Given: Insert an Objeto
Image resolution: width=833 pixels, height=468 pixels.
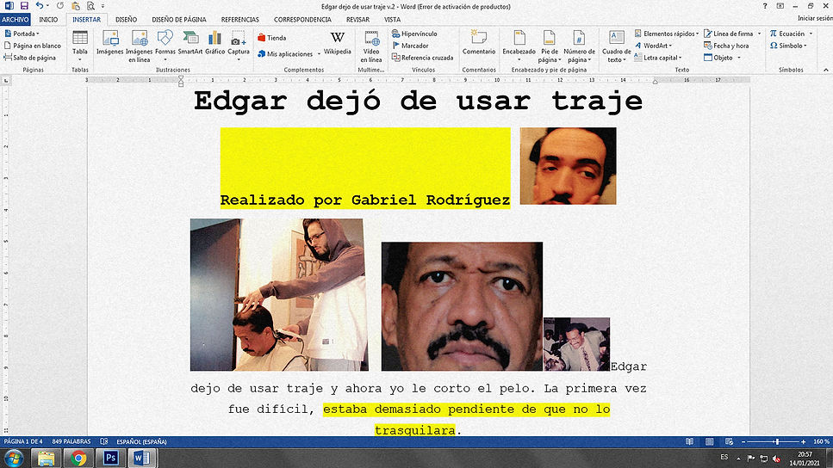Looking at the screenshot, I should 722,58.
